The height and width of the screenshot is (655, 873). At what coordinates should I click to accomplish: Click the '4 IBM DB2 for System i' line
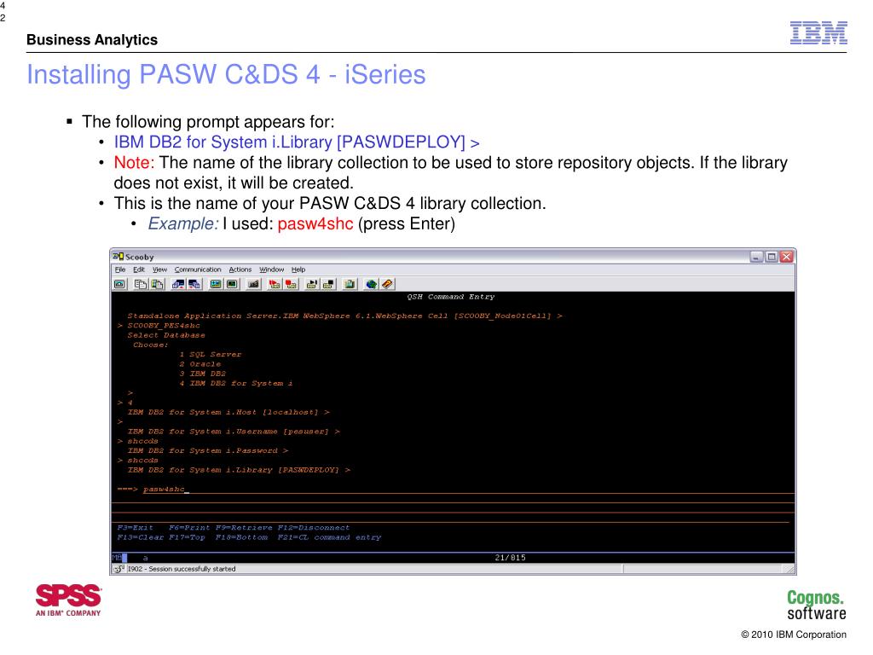(236, 383)
